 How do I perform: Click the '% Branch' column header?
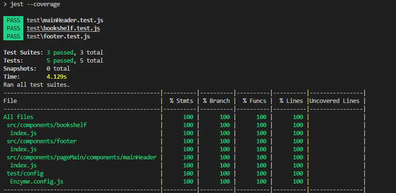click(216, 101)
